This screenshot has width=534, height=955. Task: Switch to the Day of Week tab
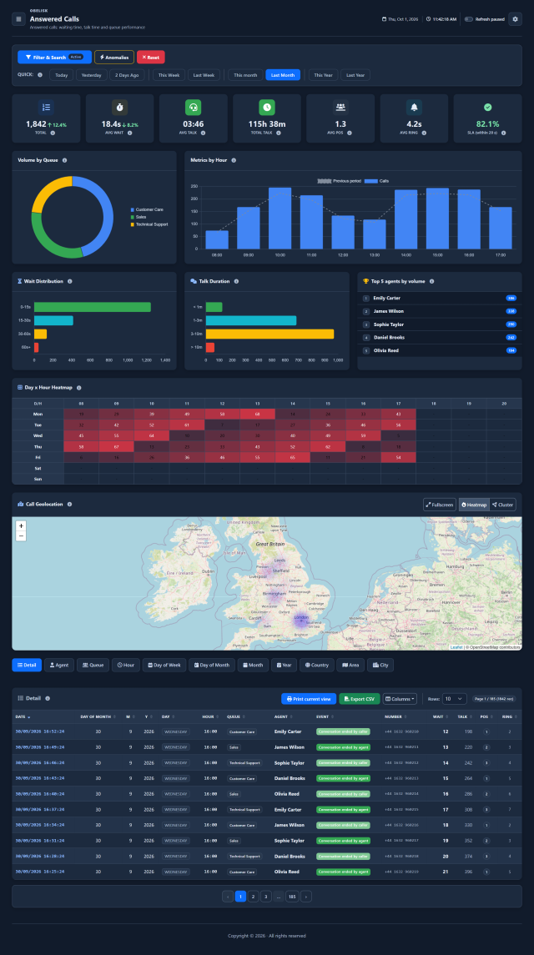click(164, 665)
